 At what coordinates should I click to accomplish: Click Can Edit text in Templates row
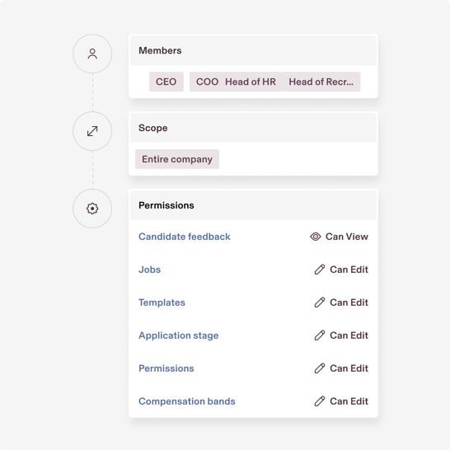coord(349,302)
